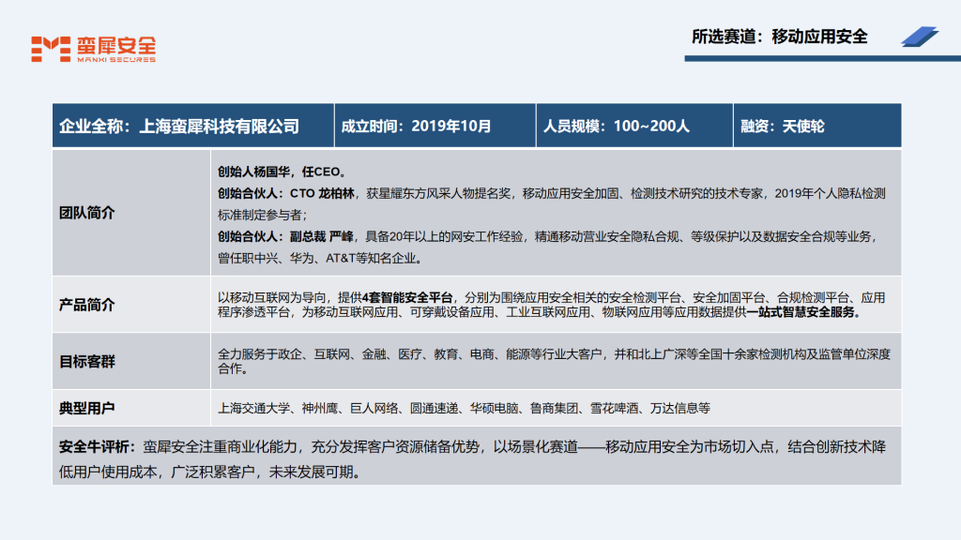Click the row label 产品简介

[86, 305]
